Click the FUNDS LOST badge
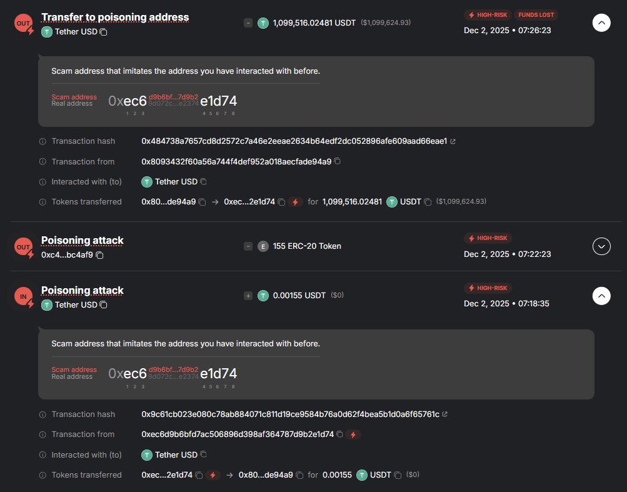627x492 pixels. click(x=537, y=14)
